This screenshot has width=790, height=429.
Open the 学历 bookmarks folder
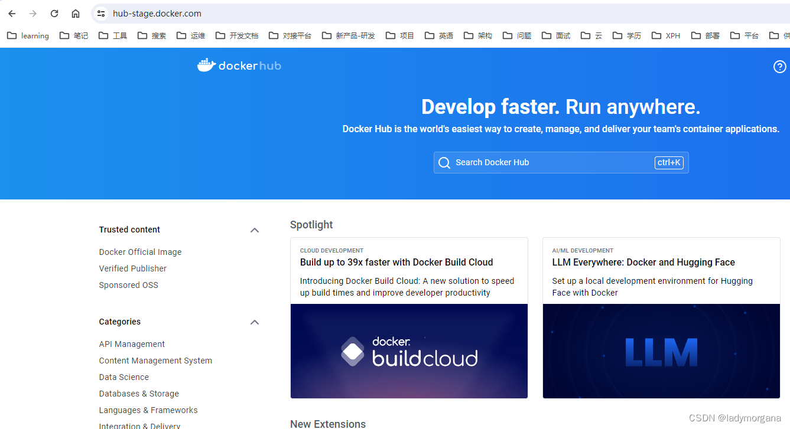(627, 35)
